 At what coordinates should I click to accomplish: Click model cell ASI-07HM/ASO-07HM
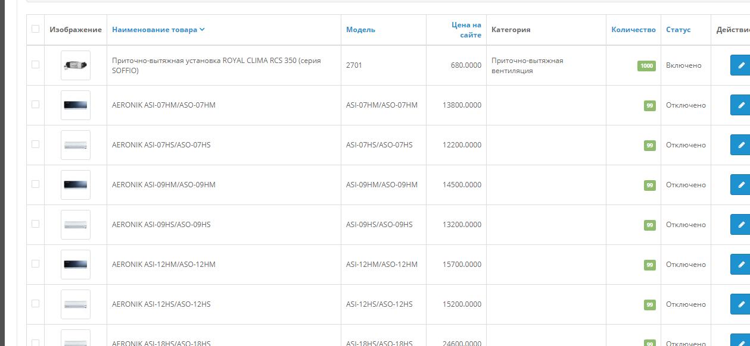click(382, 105)
